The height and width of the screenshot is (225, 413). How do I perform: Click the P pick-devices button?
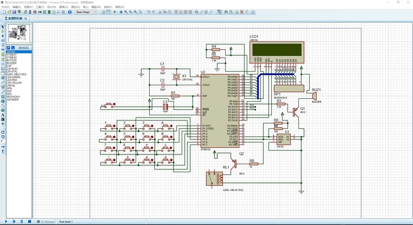pos(9,48)
